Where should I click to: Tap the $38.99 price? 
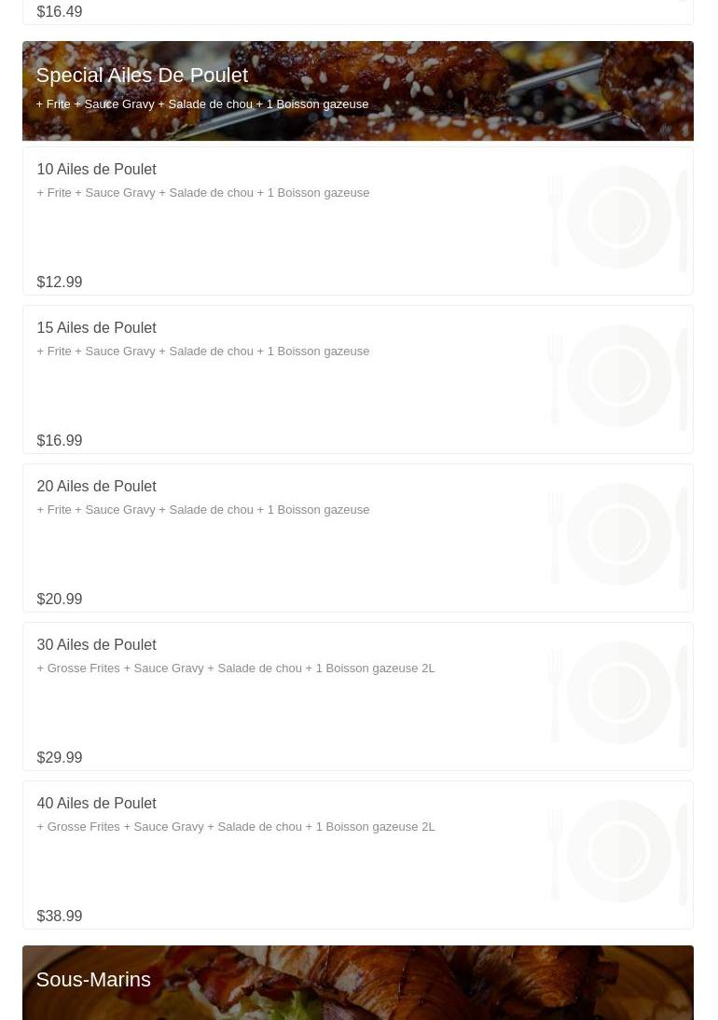click(60, 916)
